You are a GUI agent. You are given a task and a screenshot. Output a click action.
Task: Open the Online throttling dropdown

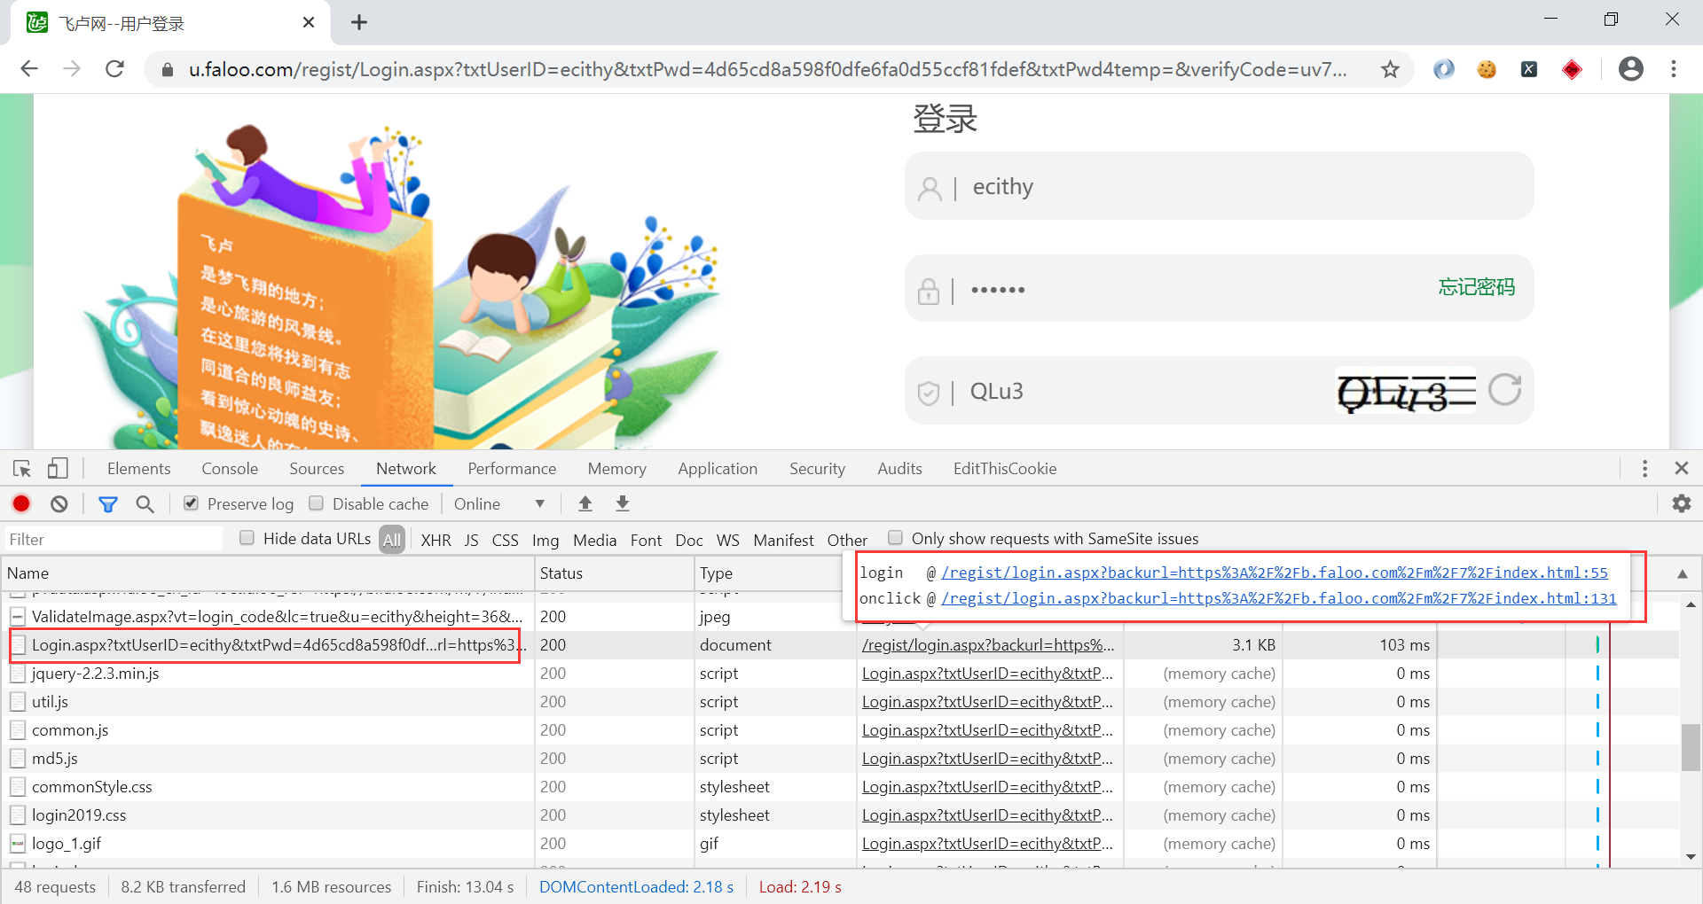[499, 504]
